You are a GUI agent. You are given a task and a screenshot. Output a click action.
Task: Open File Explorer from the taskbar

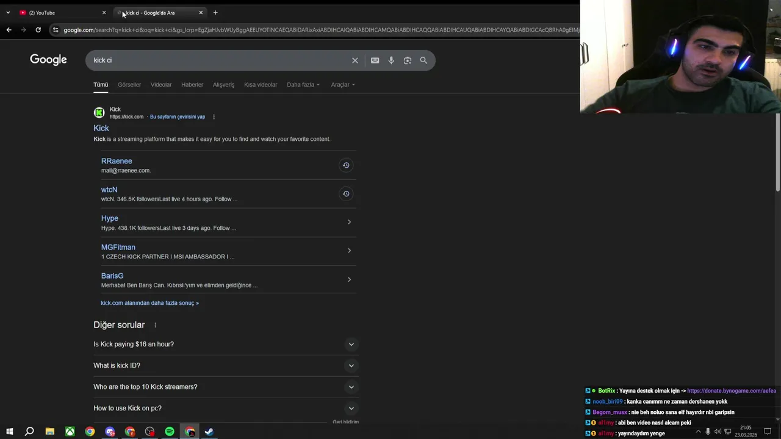(50, 432)
